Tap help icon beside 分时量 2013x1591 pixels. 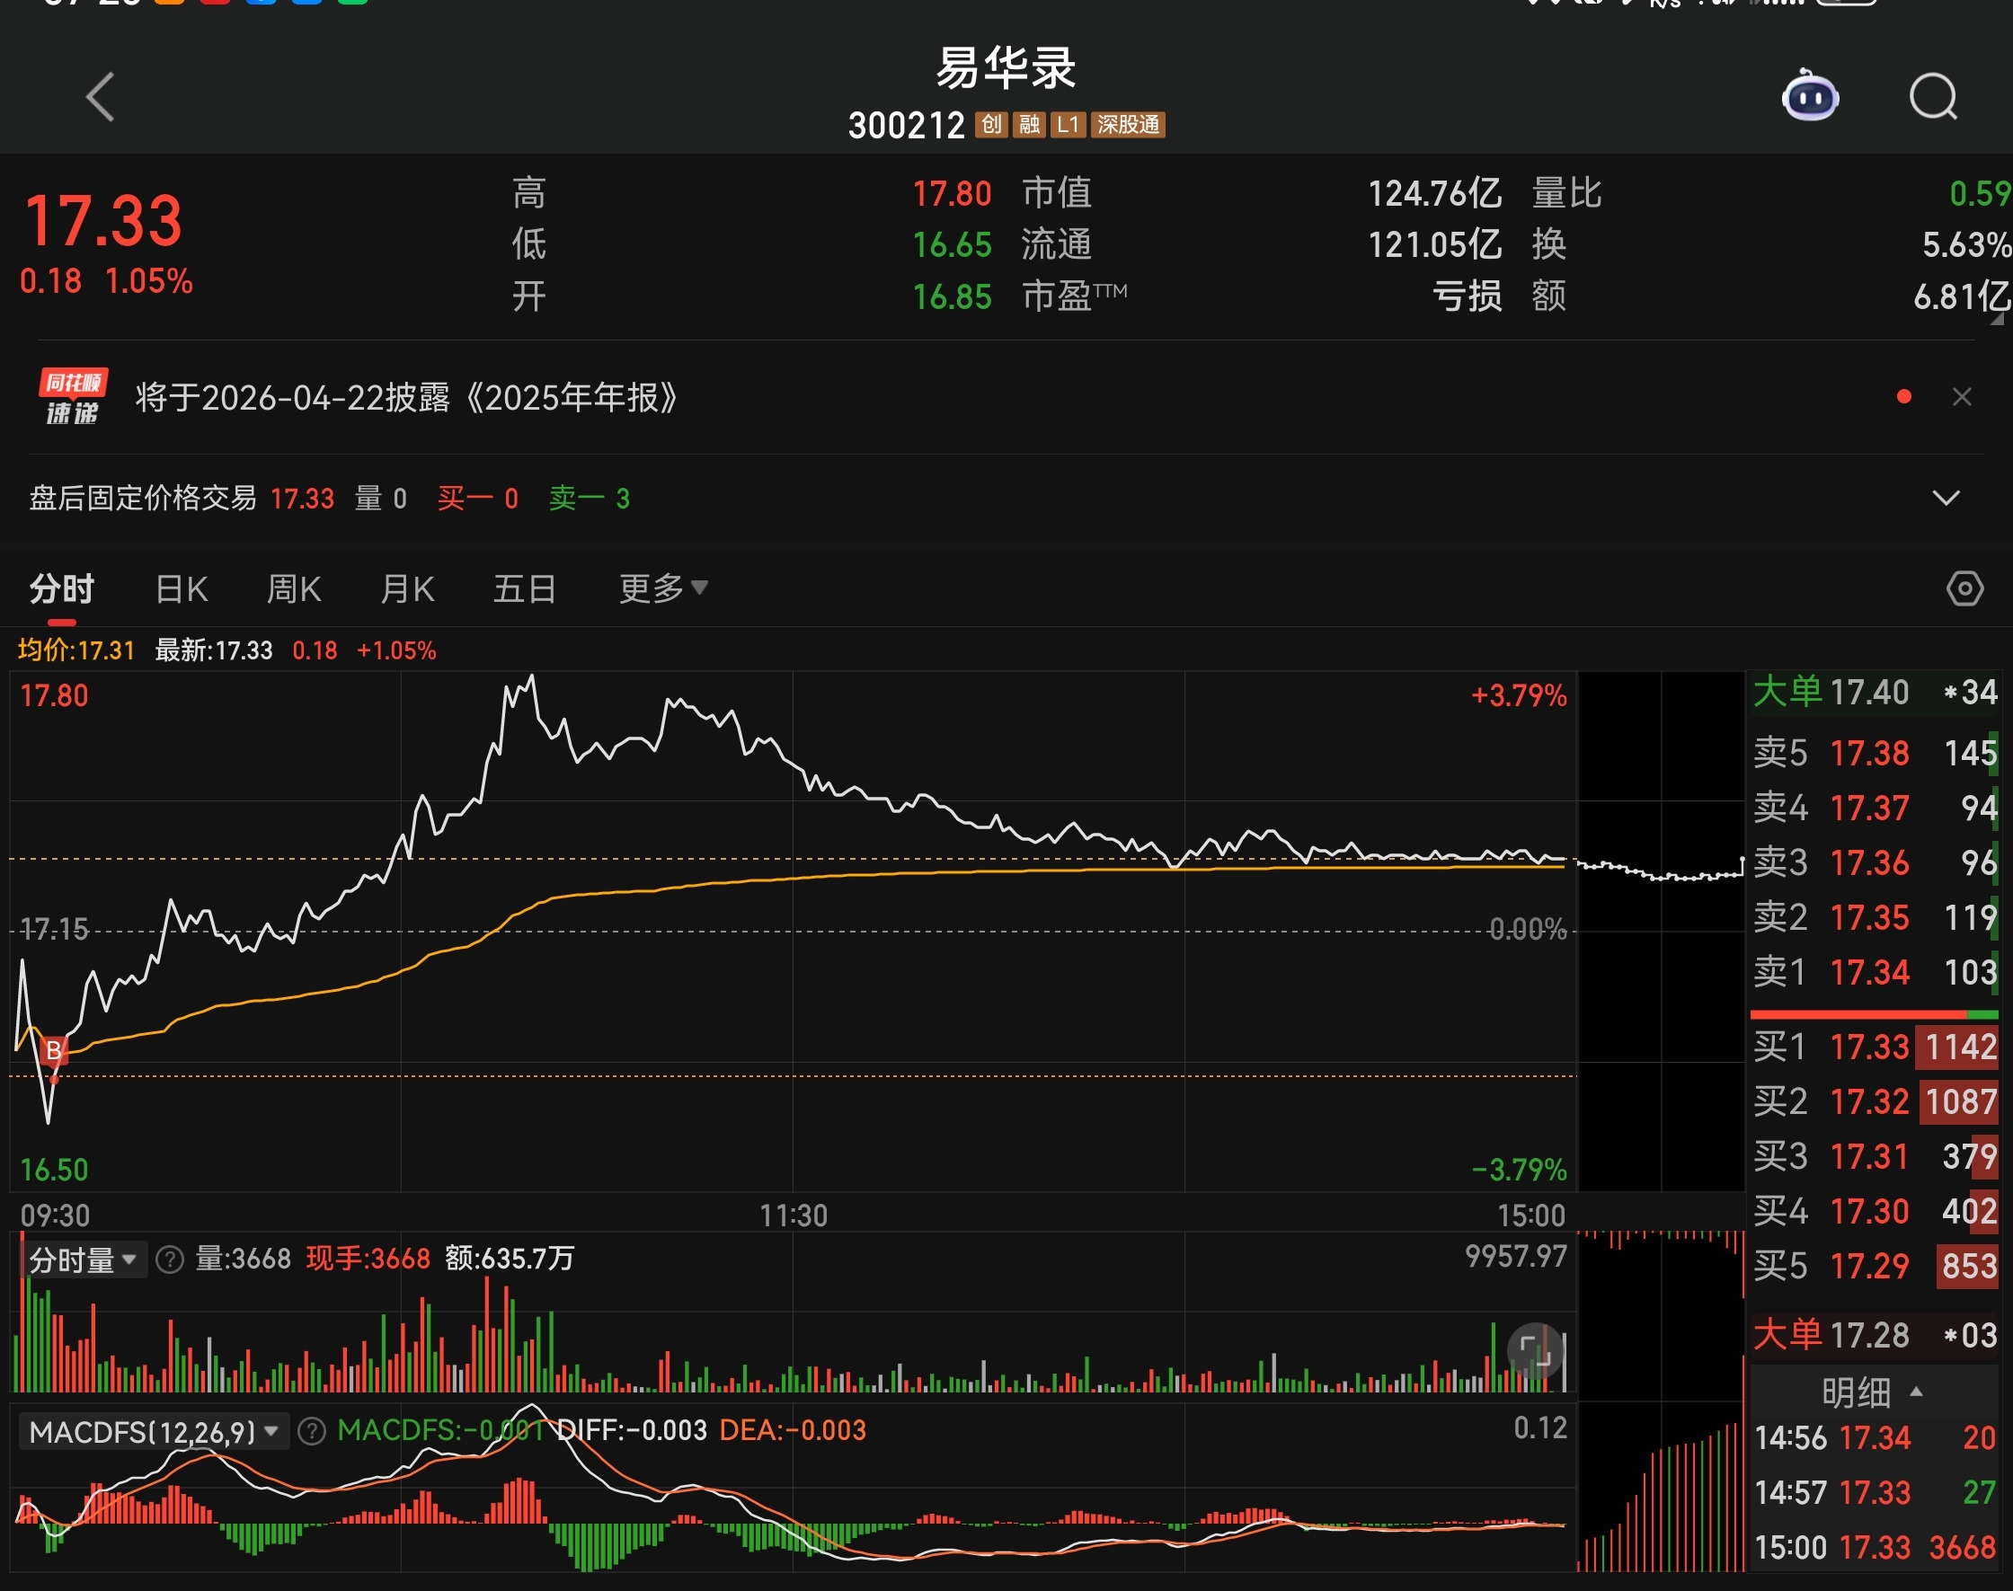(x=170, y=1260)
